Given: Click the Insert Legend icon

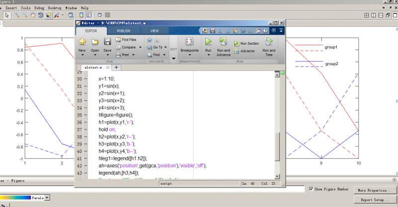Looking at the screenshot, I should (x=89, y=15).
